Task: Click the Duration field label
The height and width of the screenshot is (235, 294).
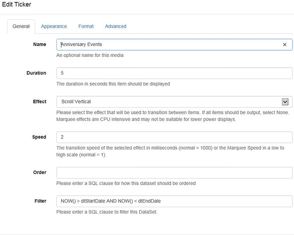Action: click(36, 73)
